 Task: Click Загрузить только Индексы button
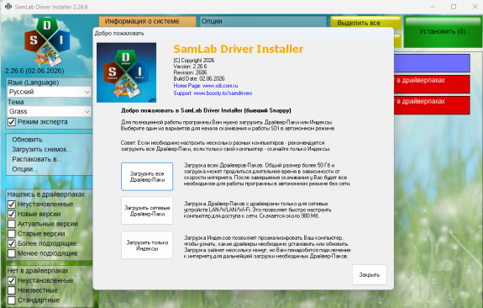coord(147,246)
